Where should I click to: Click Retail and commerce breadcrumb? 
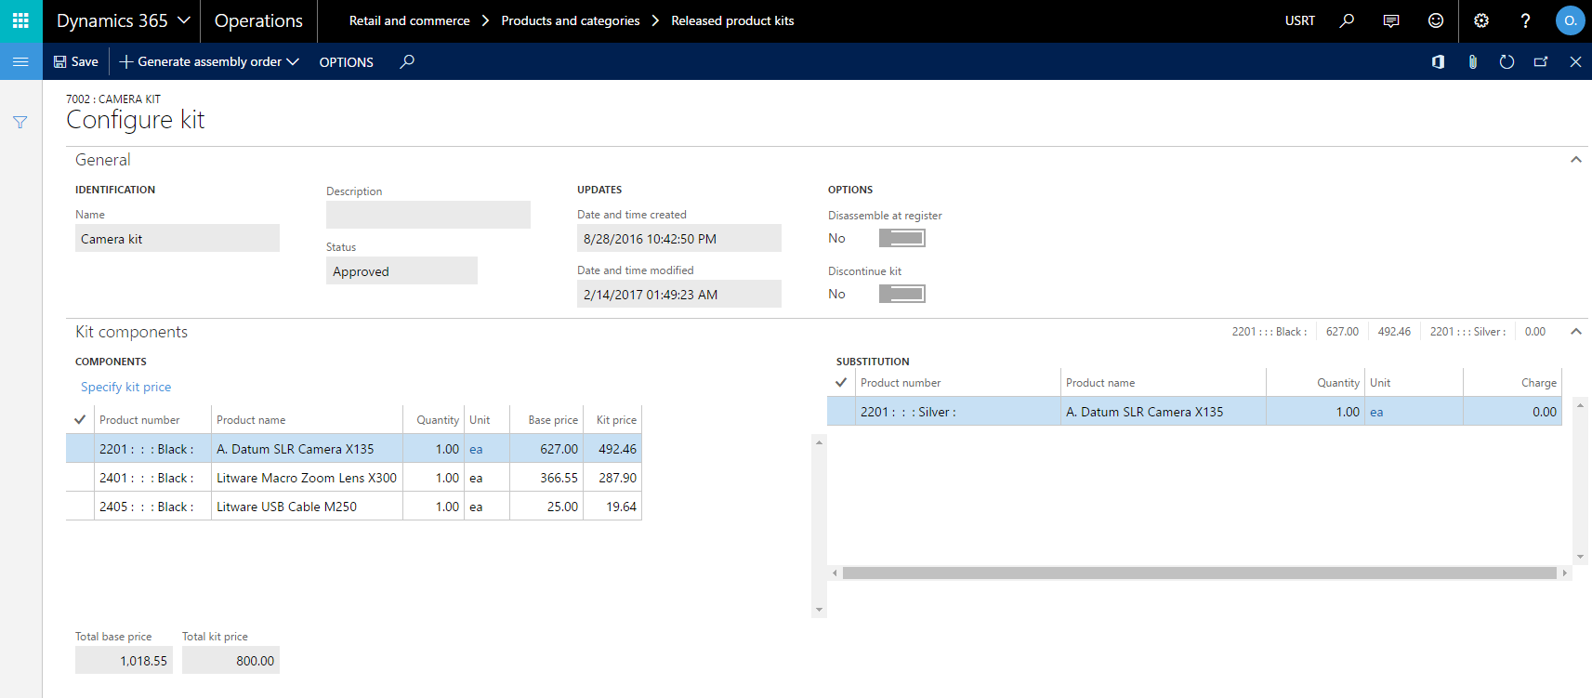click(x=410, y=20)
